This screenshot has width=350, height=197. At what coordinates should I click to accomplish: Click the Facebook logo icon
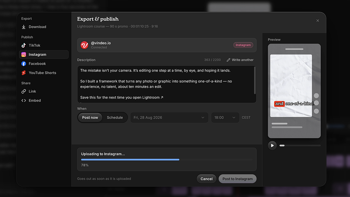coord(24,64)
